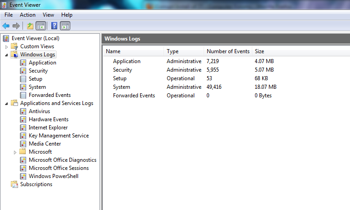
Task: Click the Application log icon in tree
Action: 23,63
